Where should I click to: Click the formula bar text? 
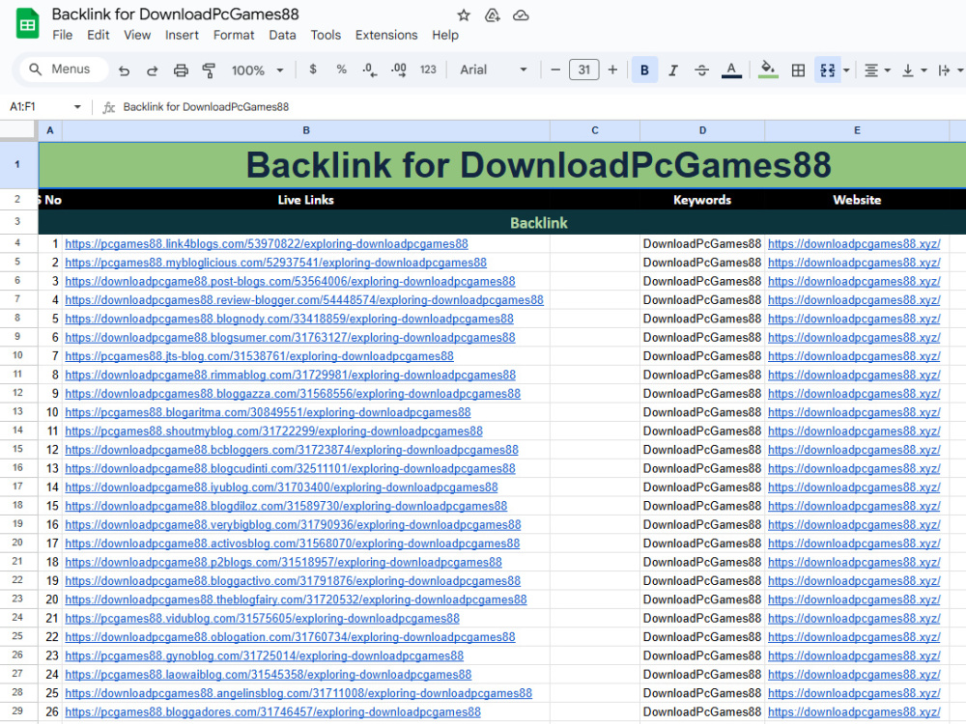point(206,106)
